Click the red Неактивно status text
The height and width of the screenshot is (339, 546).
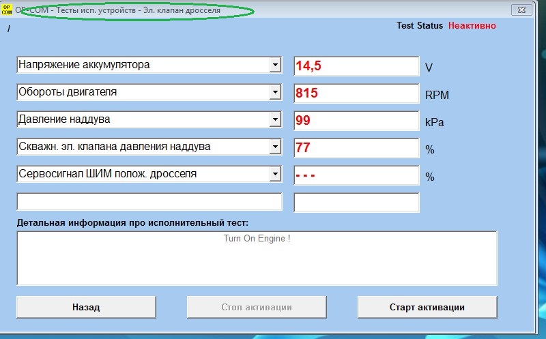pyautogui.click(x=472, y=25)
